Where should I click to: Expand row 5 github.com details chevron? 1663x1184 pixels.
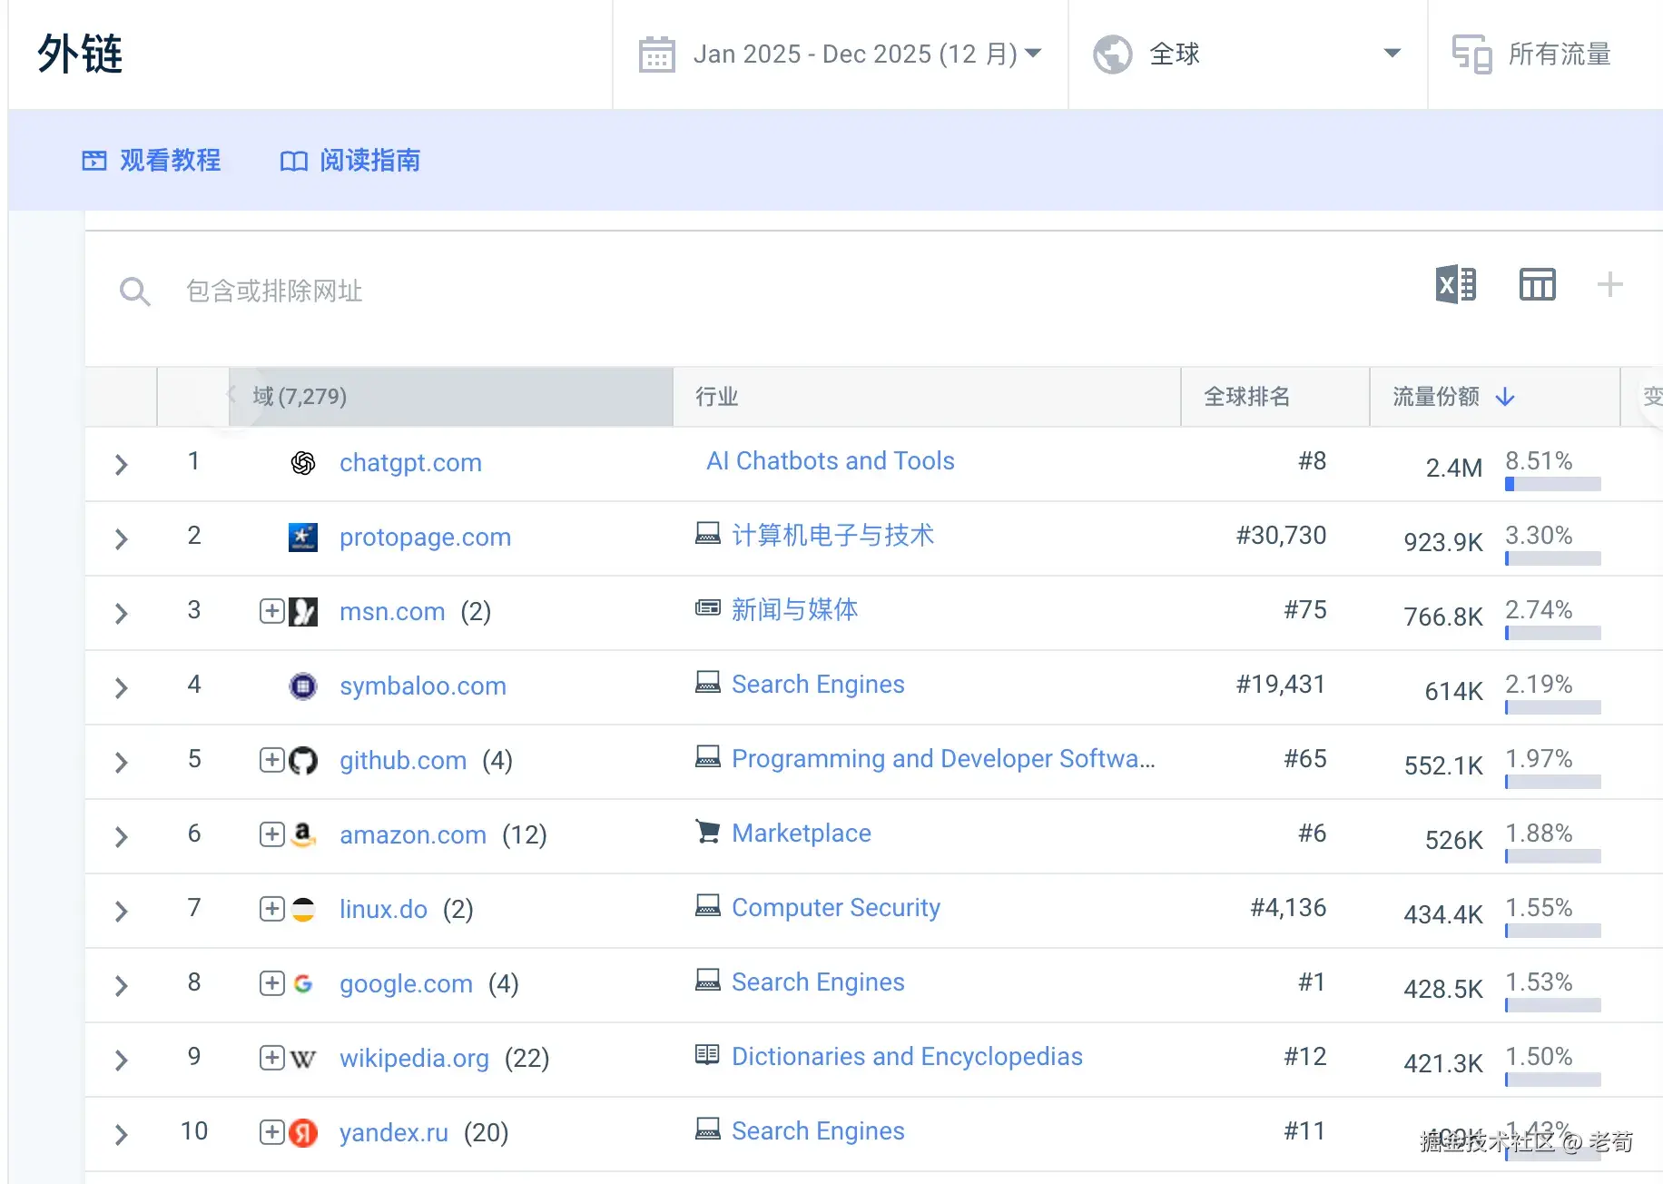coord(122,763)
